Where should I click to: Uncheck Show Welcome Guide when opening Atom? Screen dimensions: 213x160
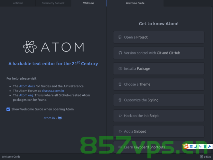pyautogui.click(x=8, y=109)
